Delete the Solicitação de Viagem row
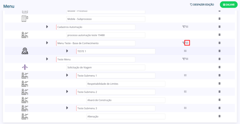This screenshot has width=240, height=124. [219, 67]
